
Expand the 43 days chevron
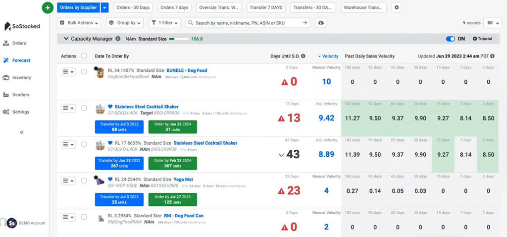281,155
